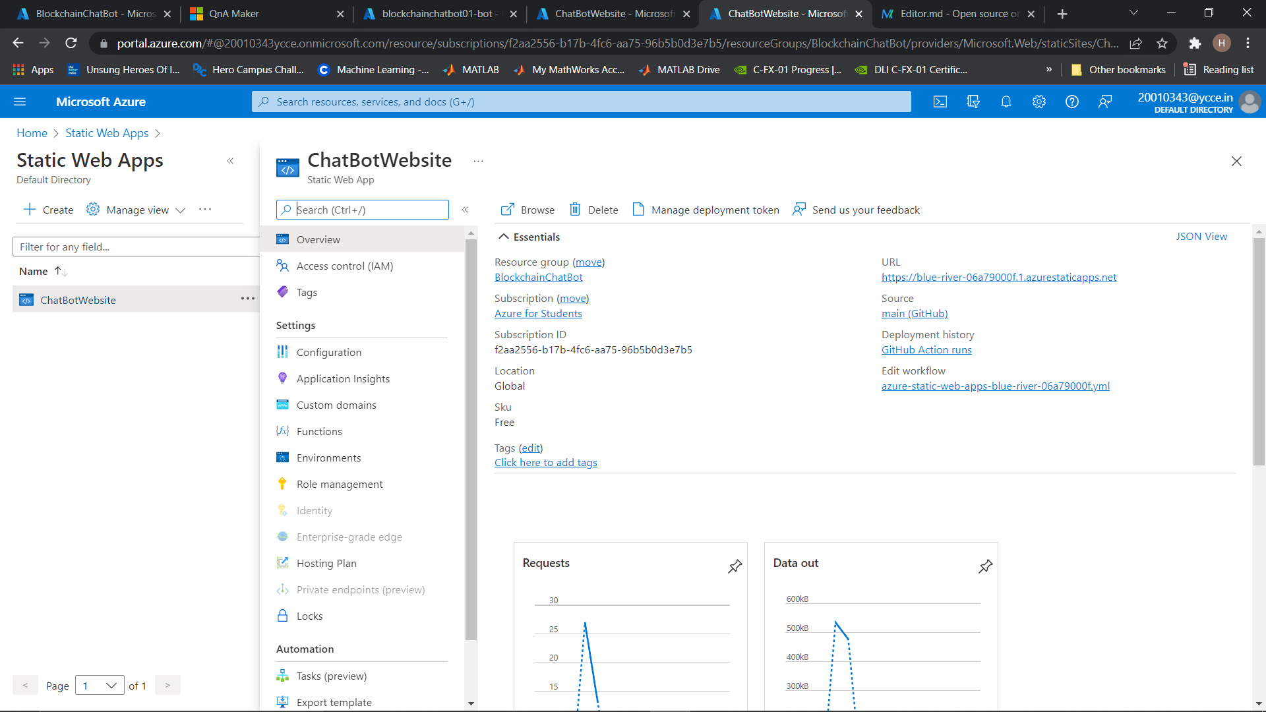Open the GitHub Action runs link
This screenshot has height=712, width=1266.
coord(926,350)
